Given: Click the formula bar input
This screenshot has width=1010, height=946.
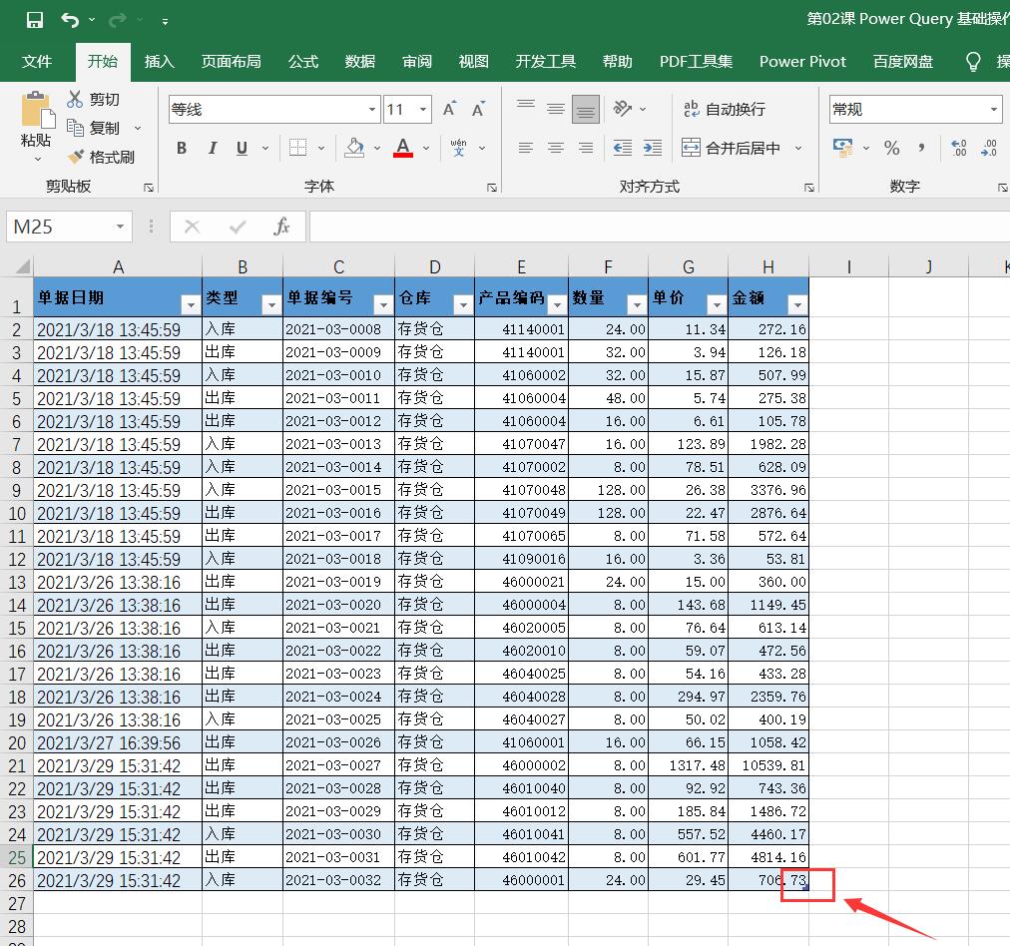Looking at the screenshot, I should pyautogui.click(x=660, y=227).
